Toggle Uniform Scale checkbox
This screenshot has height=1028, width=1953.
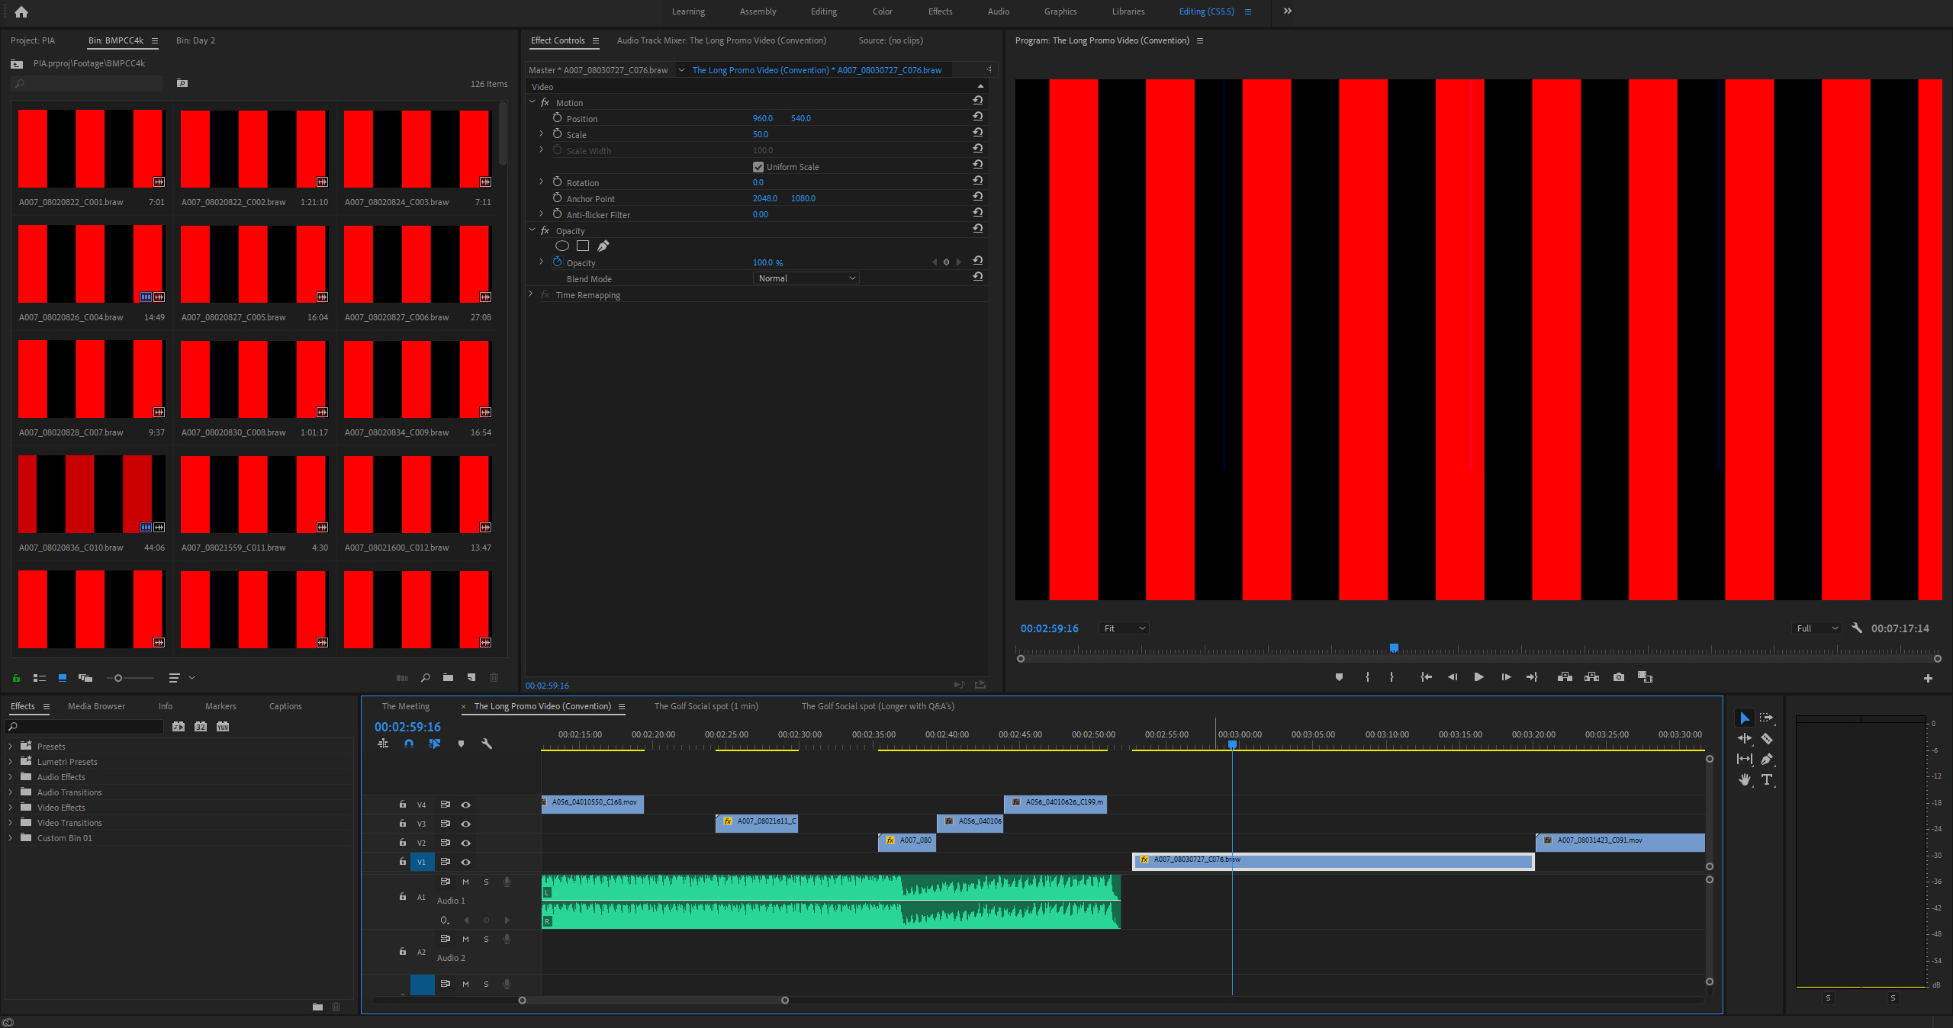[x=758, y=167]
